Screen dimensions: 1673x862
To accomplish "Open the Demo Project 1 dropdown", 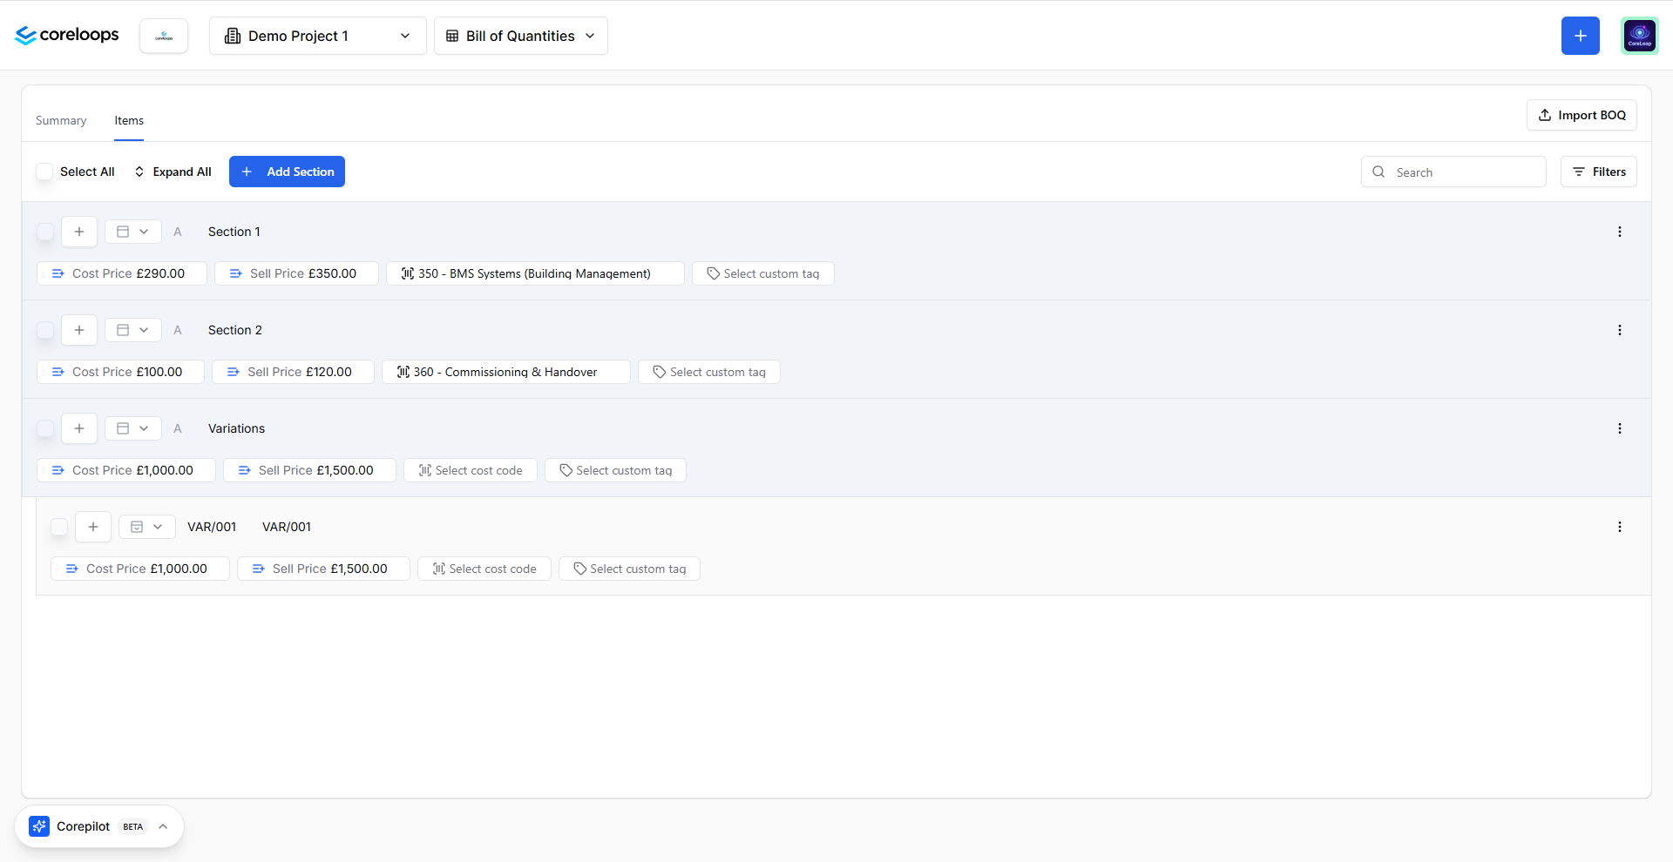I will point(318,36).
